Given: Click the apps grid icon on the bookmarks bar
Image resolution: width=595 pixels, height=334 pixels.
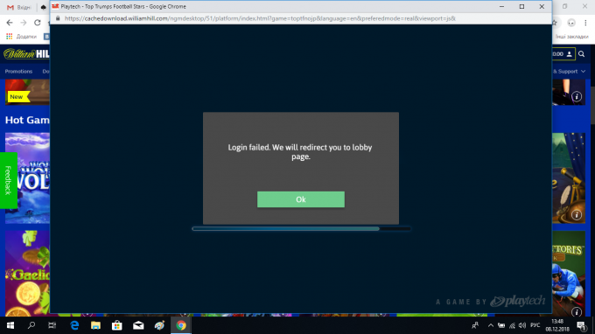Looking at the screenshot, I should point(10,37).
